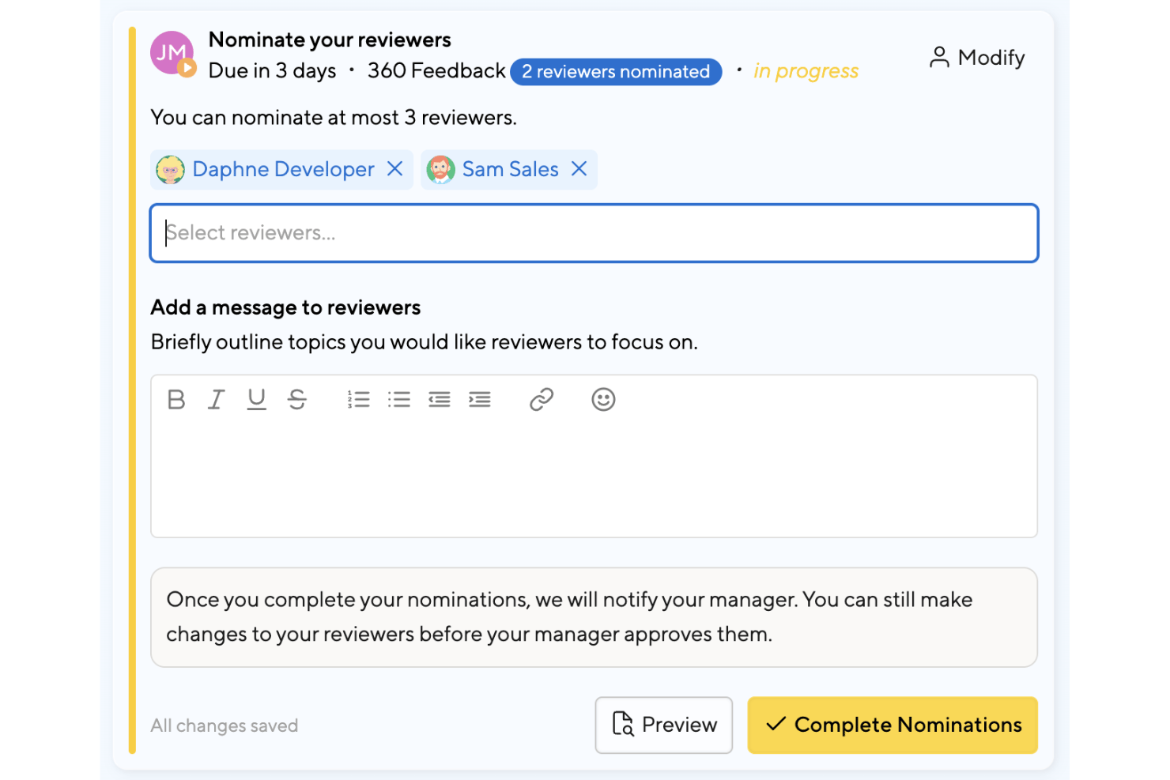Increase indent in the message

[x=480, y=400]
